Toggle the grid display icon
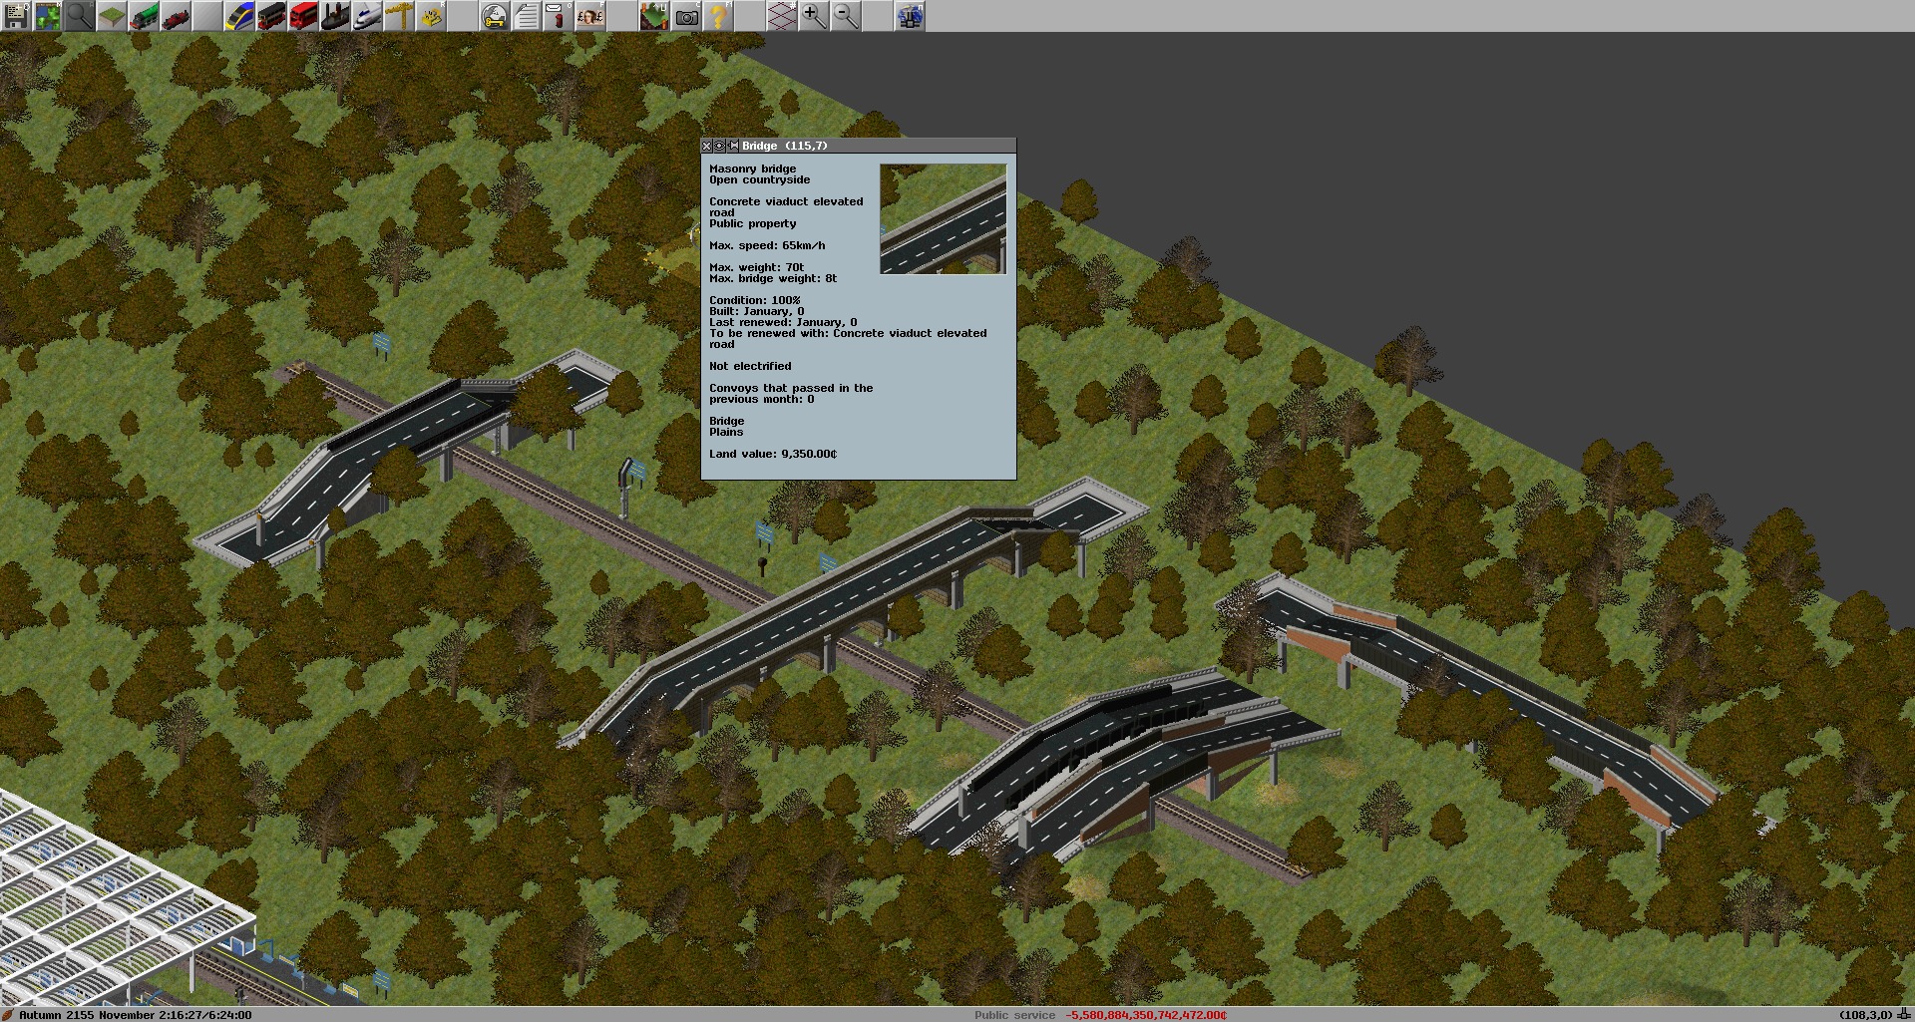 click(782, 16)
